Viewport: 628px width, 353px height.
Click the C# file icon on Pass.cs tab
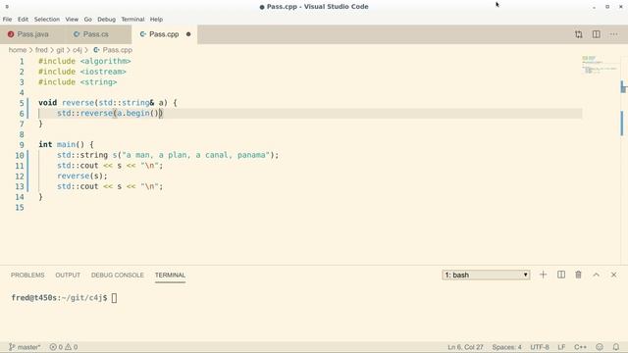(77, 34)
